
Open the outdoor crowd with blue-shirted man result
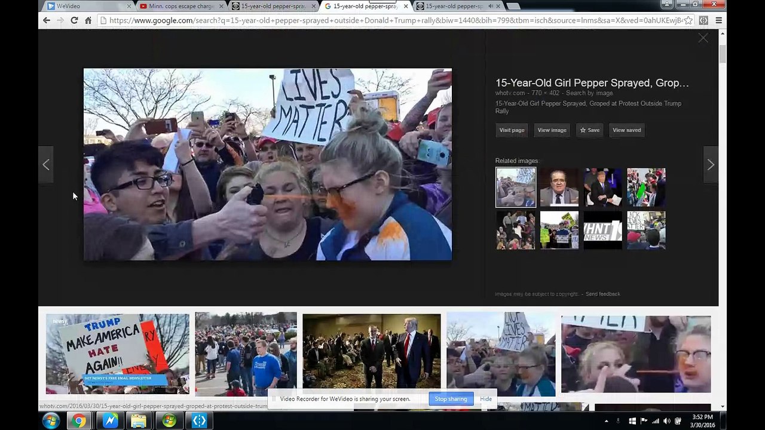pyautogui.click(x=246, y=355)
